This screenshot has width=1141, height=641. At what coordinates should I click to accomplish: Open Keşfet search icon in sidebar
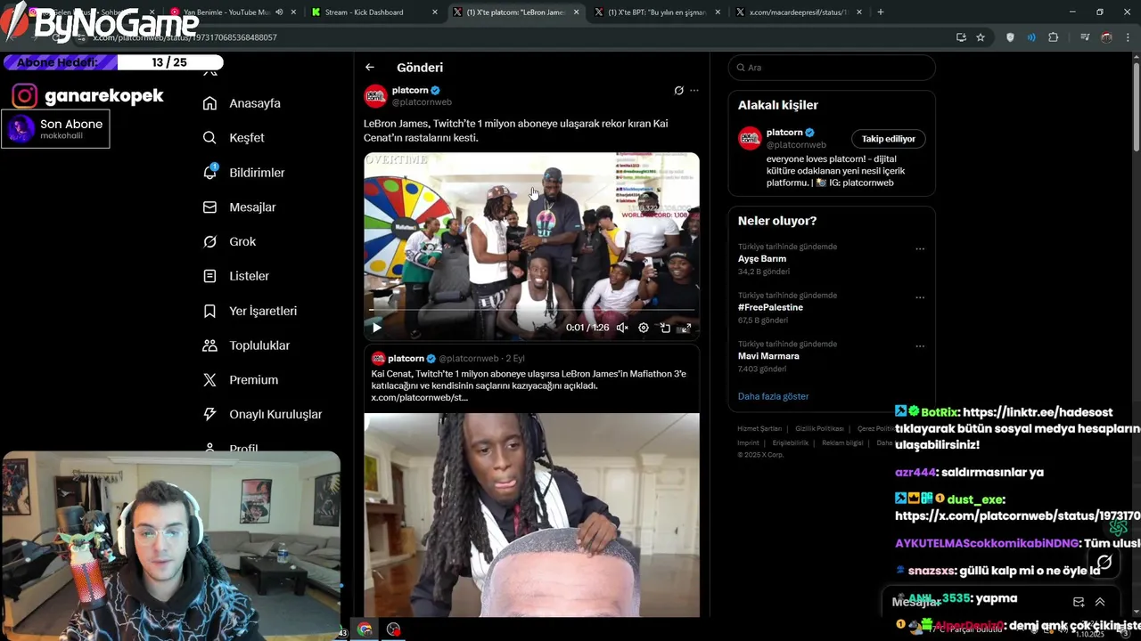pos(209,138)
